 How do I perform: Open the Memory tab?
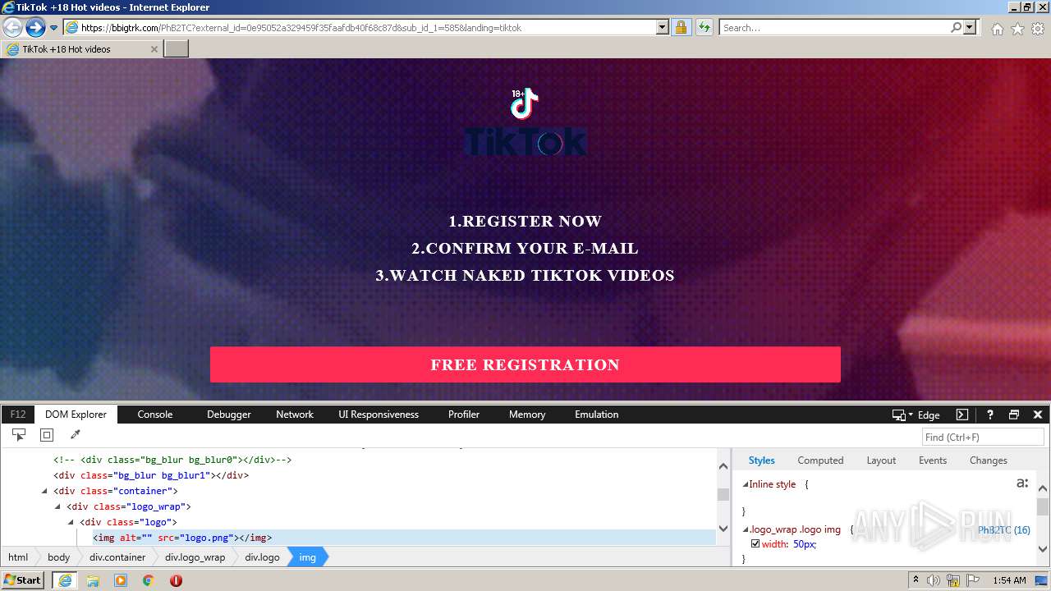click(x=527, y=415)
